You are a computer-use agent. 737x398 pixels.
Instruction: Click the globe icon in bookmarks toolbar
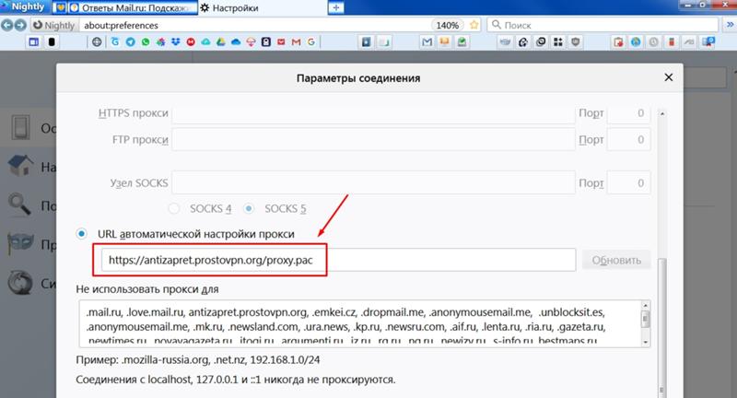pyautogui.click(x=97, y=41)
